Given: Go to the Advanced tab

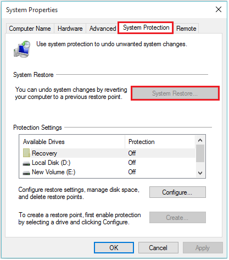Looking at the screenshot, I should point(103,29).
